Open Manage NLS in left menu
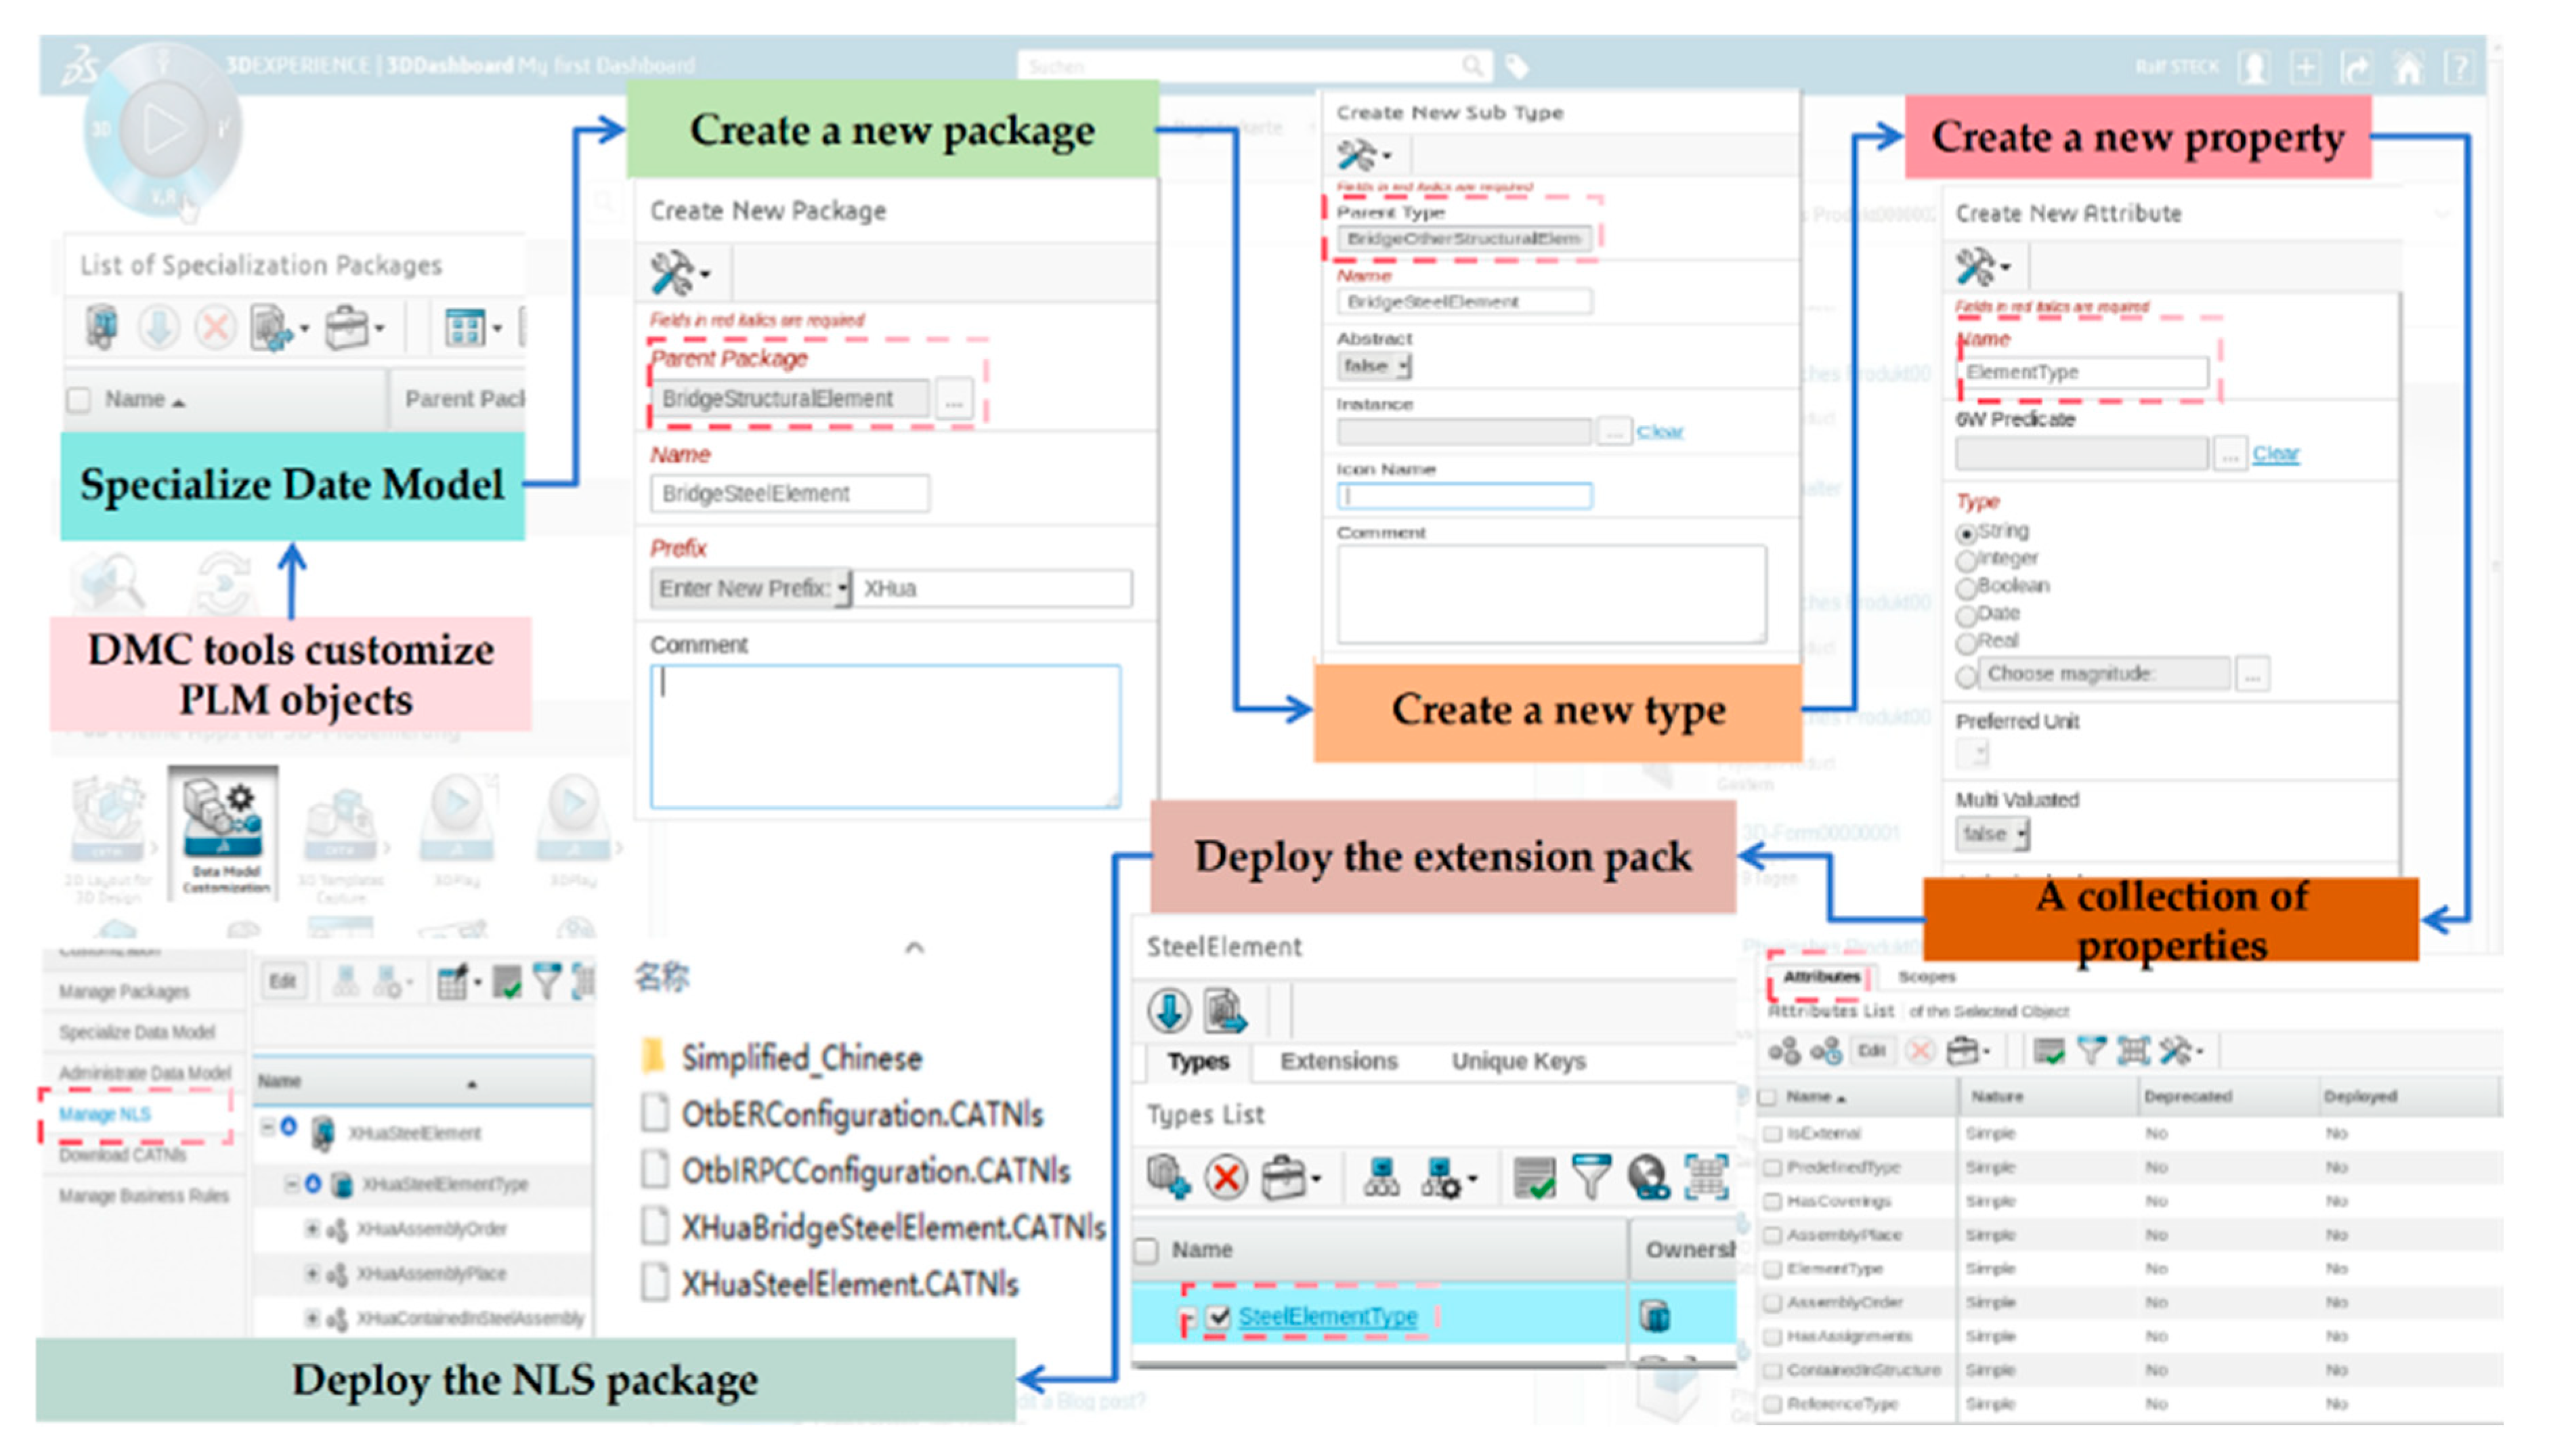Viewport: 2549px width, 1456px height. [105, 1114]
